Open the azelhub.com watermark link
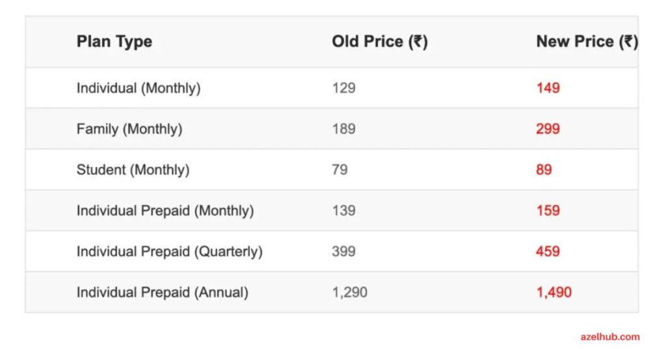This screenshot has height=349, width=666. [x=610, y=337]
